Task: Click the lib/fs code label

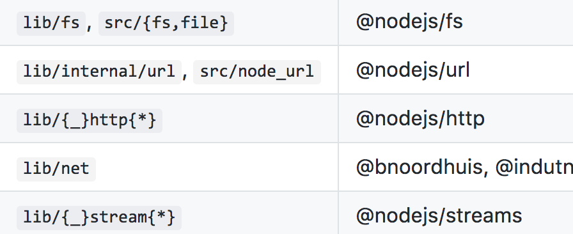Action: pyautogui.click(x=51, y=24)
